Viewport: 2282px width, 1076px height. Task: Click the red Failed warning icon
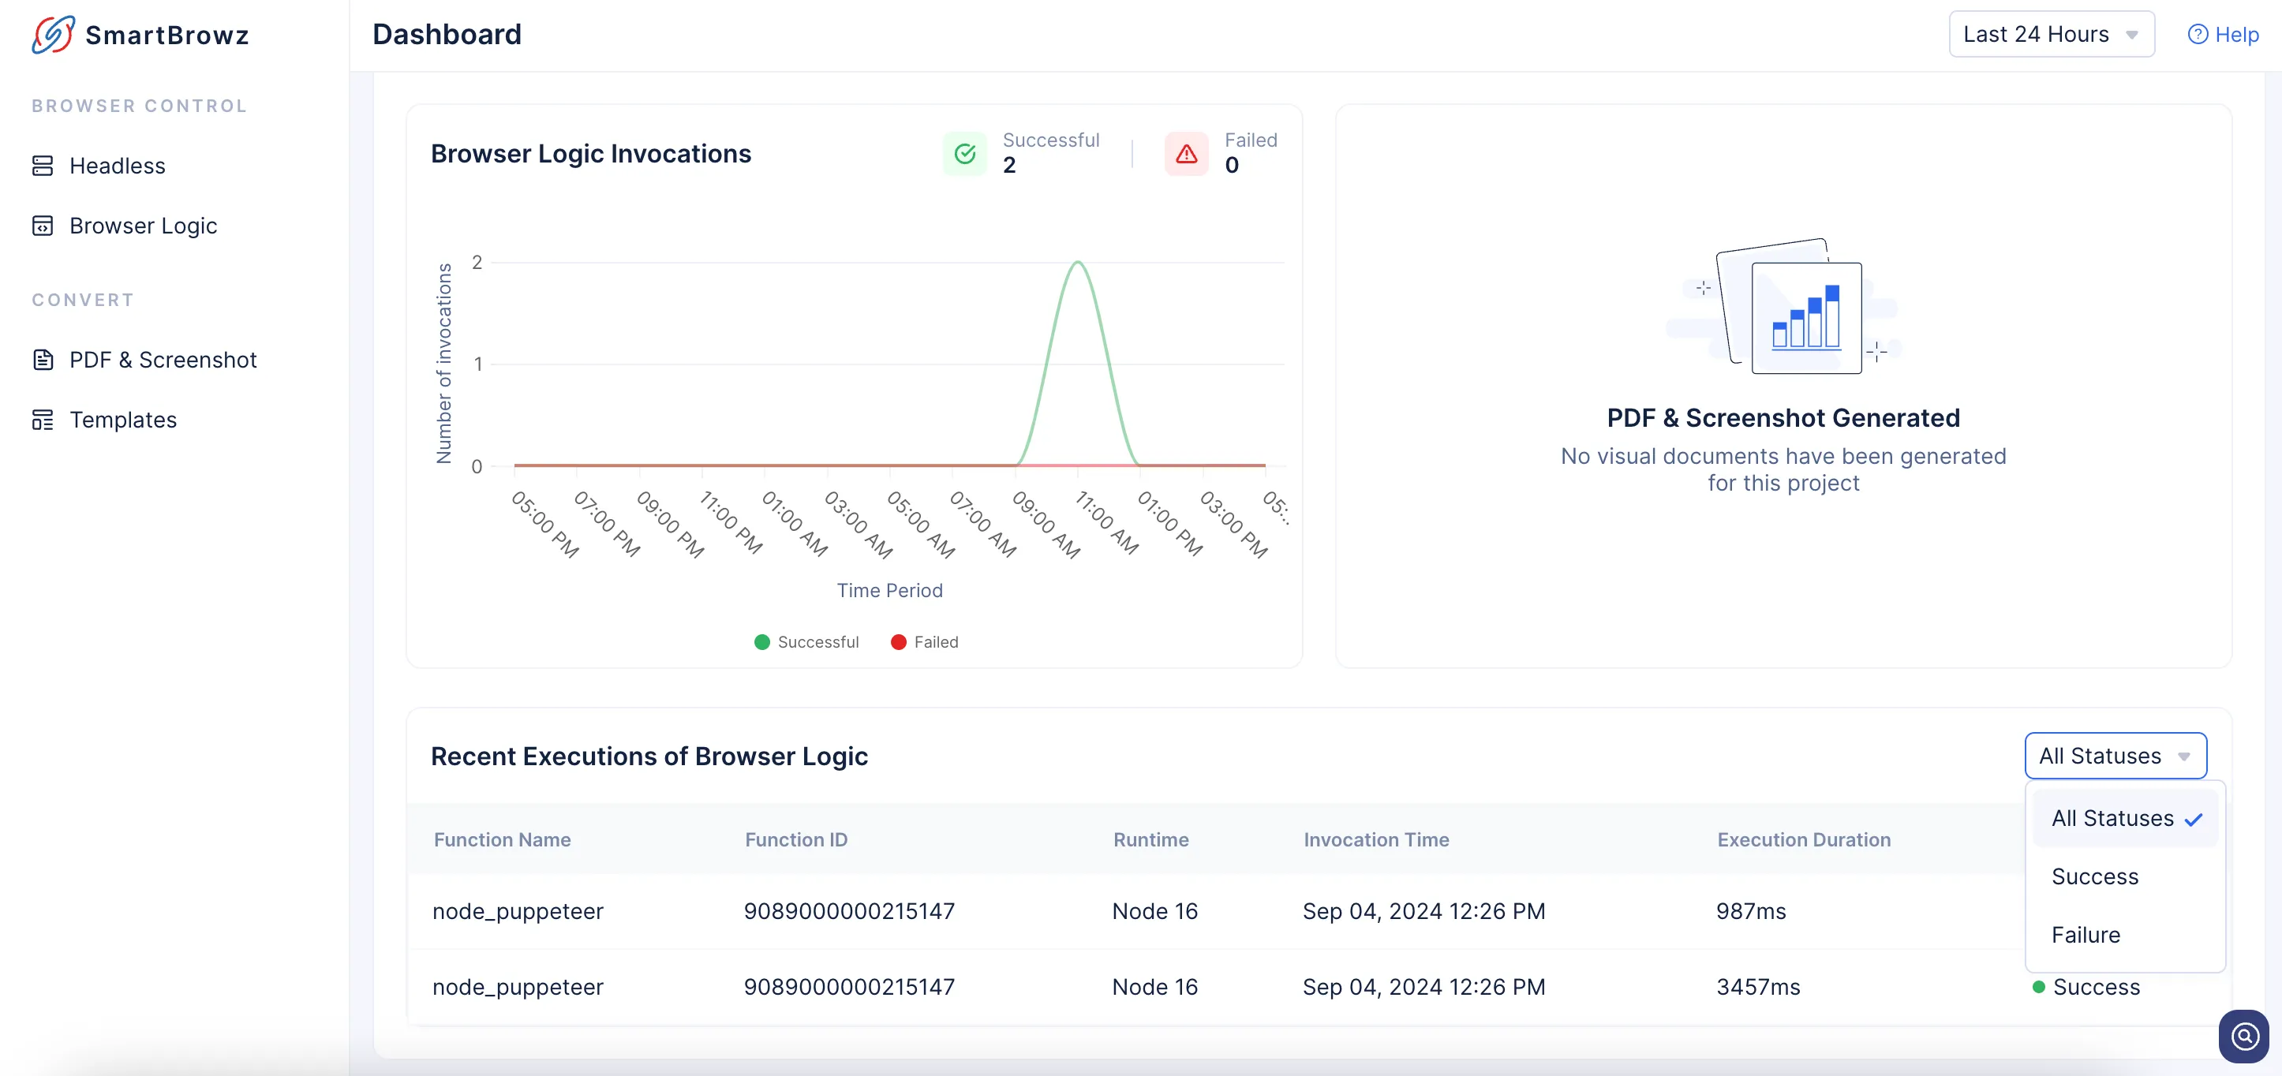[x=1186, y=154]
